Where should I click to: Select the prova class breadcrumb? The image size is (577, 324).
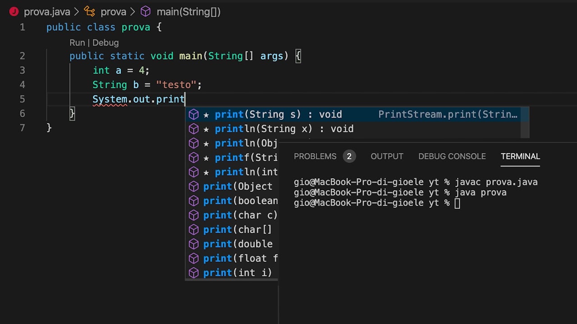click(113, 12)
